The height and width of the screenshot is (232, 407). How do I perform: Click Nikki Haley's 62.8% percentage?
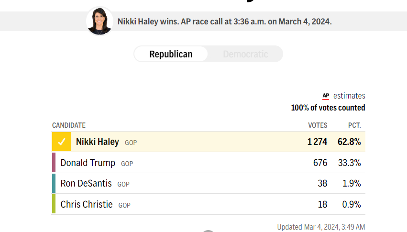coord(349,142)
